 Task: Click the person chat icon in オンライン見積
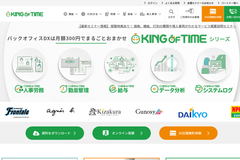point(106,133)
